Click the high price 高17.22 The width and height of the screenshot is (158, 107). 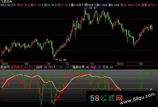[x=36, y=5]
